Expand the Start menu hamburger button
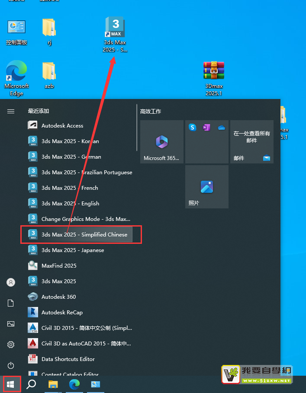 [11, 111]
